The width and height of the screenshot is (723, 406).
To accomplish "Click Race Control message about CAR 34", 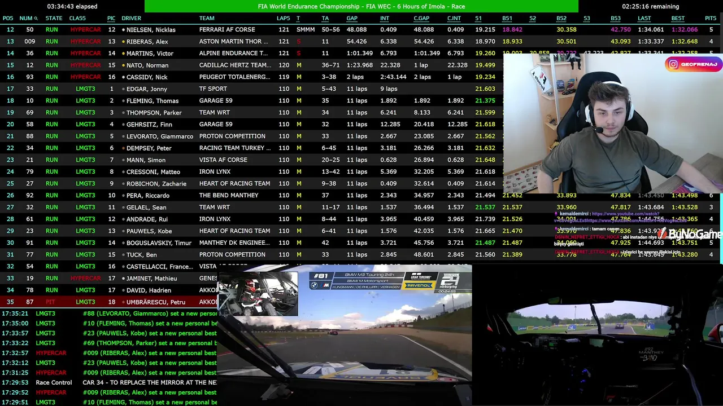I will (x=150, y=382).
